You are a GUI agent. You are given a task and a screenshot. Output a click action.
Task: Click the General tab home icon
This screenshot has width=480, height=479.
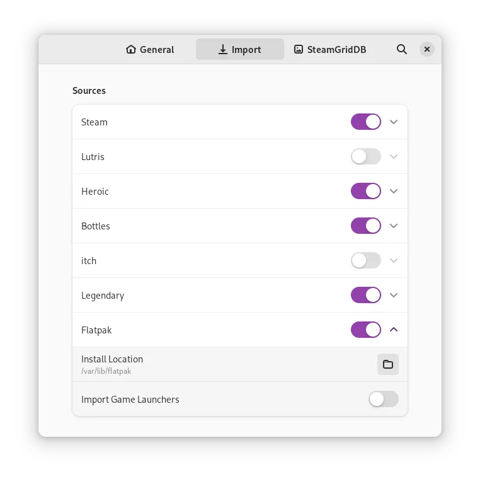131,49
